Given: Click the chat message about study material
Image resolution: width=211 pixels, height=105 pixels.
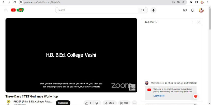Looking at the screenshot, I should 181,83.
